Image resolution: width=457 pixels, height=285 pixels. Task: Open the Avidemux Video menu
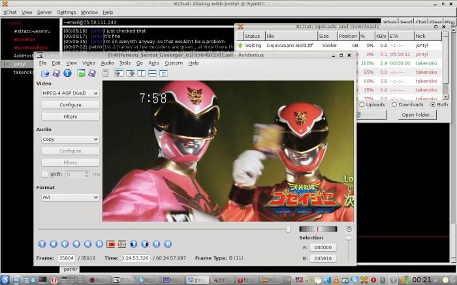coord(89,63)
